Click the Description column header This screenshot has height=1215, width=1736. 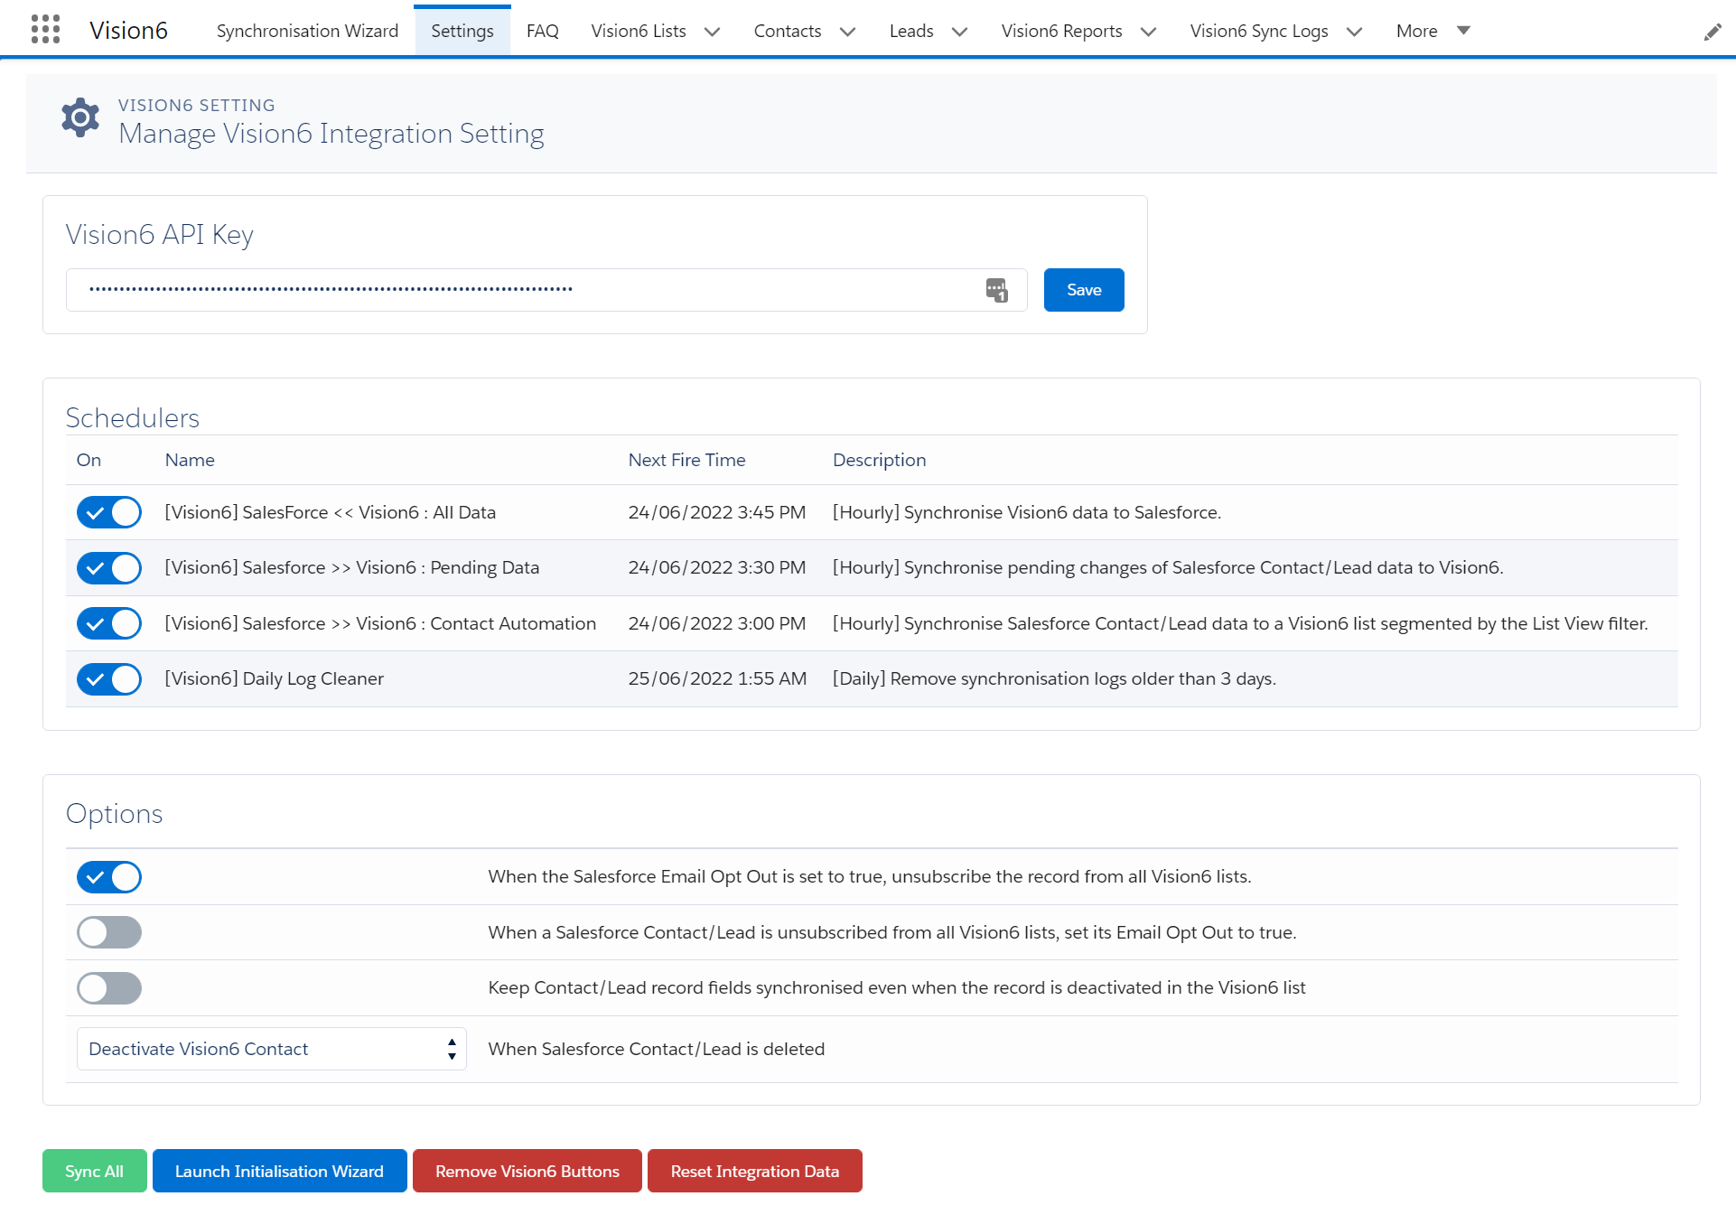pos(880,460)
